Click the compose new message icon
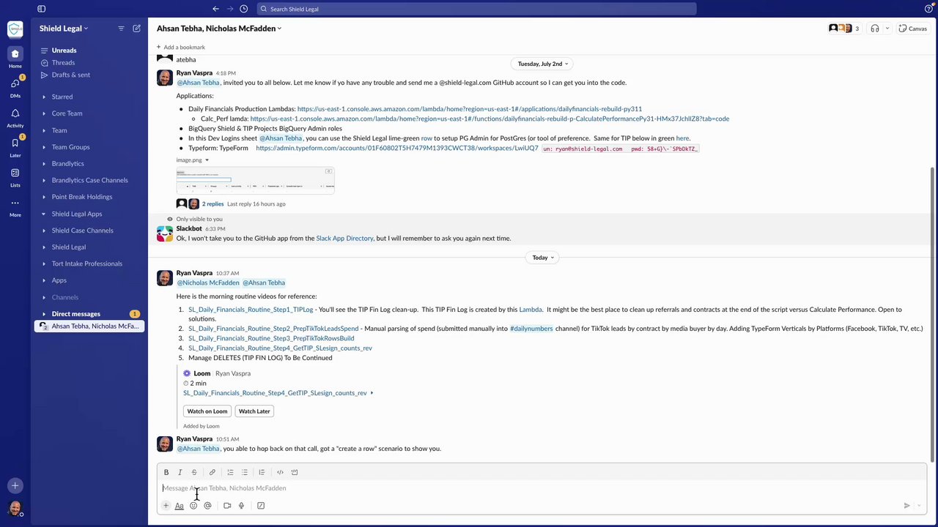The height and width of the screenshot is (527, 938). [x=136, y=29]
